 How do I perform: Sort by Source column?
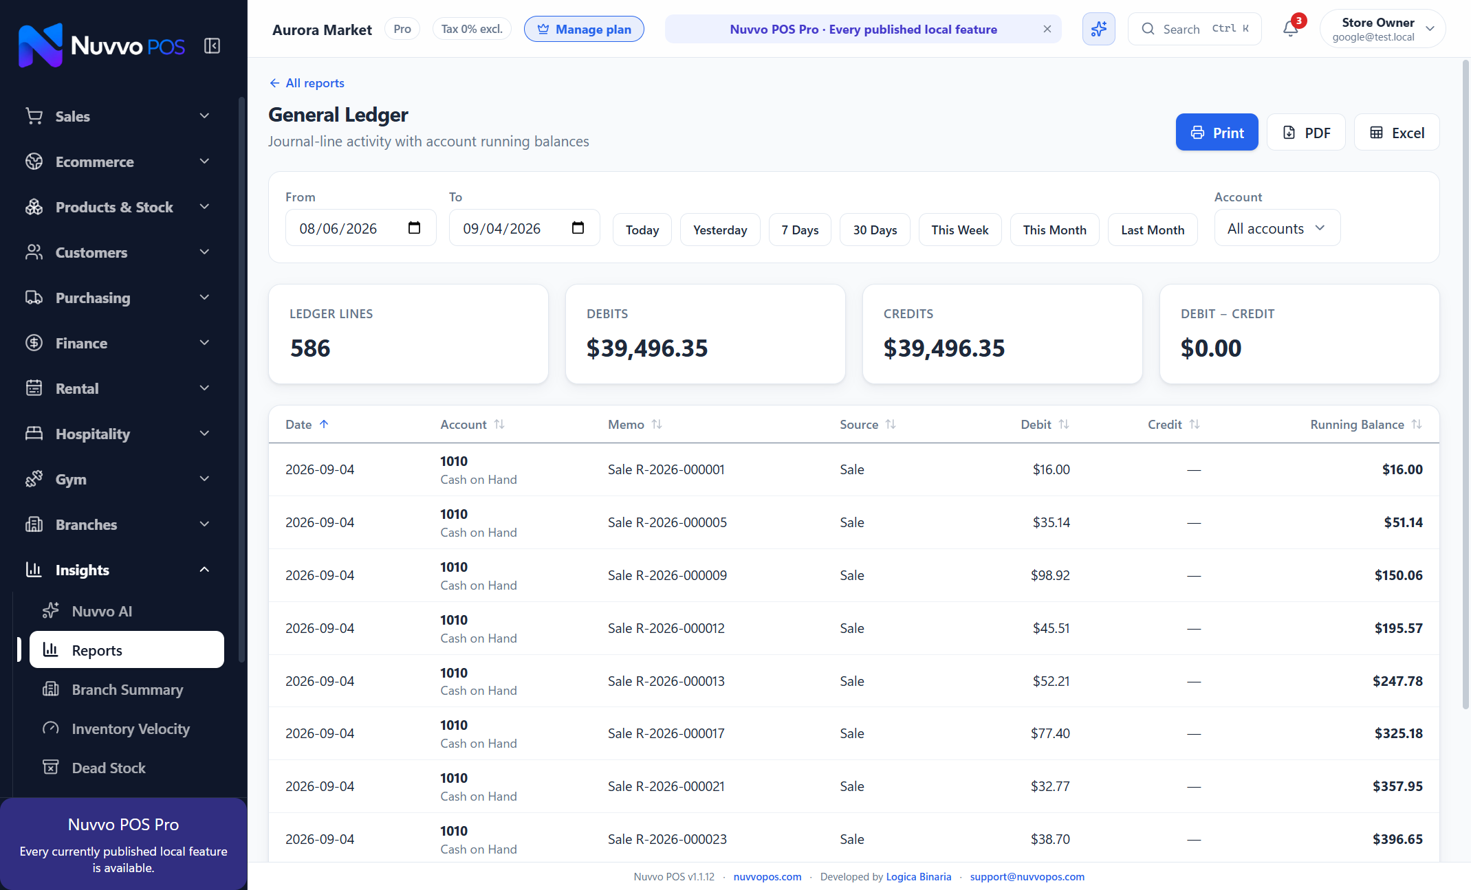[x=867, y=425]
